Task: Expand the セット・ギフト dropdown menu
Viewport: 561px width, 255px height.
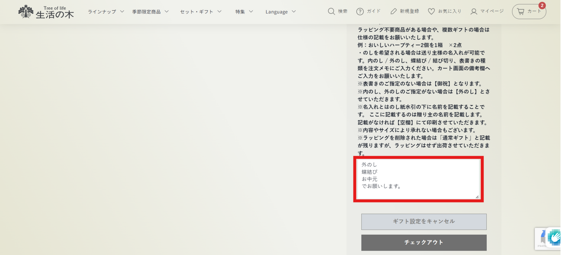Action: (x=201, y=12)
